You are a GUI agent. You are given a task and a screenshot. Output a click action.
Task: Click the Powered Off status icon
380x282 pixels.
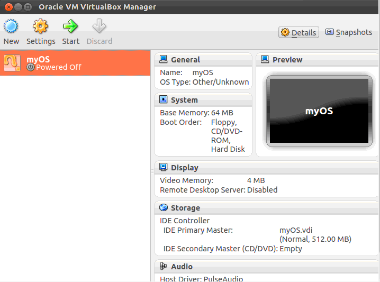tap(31, 67)
